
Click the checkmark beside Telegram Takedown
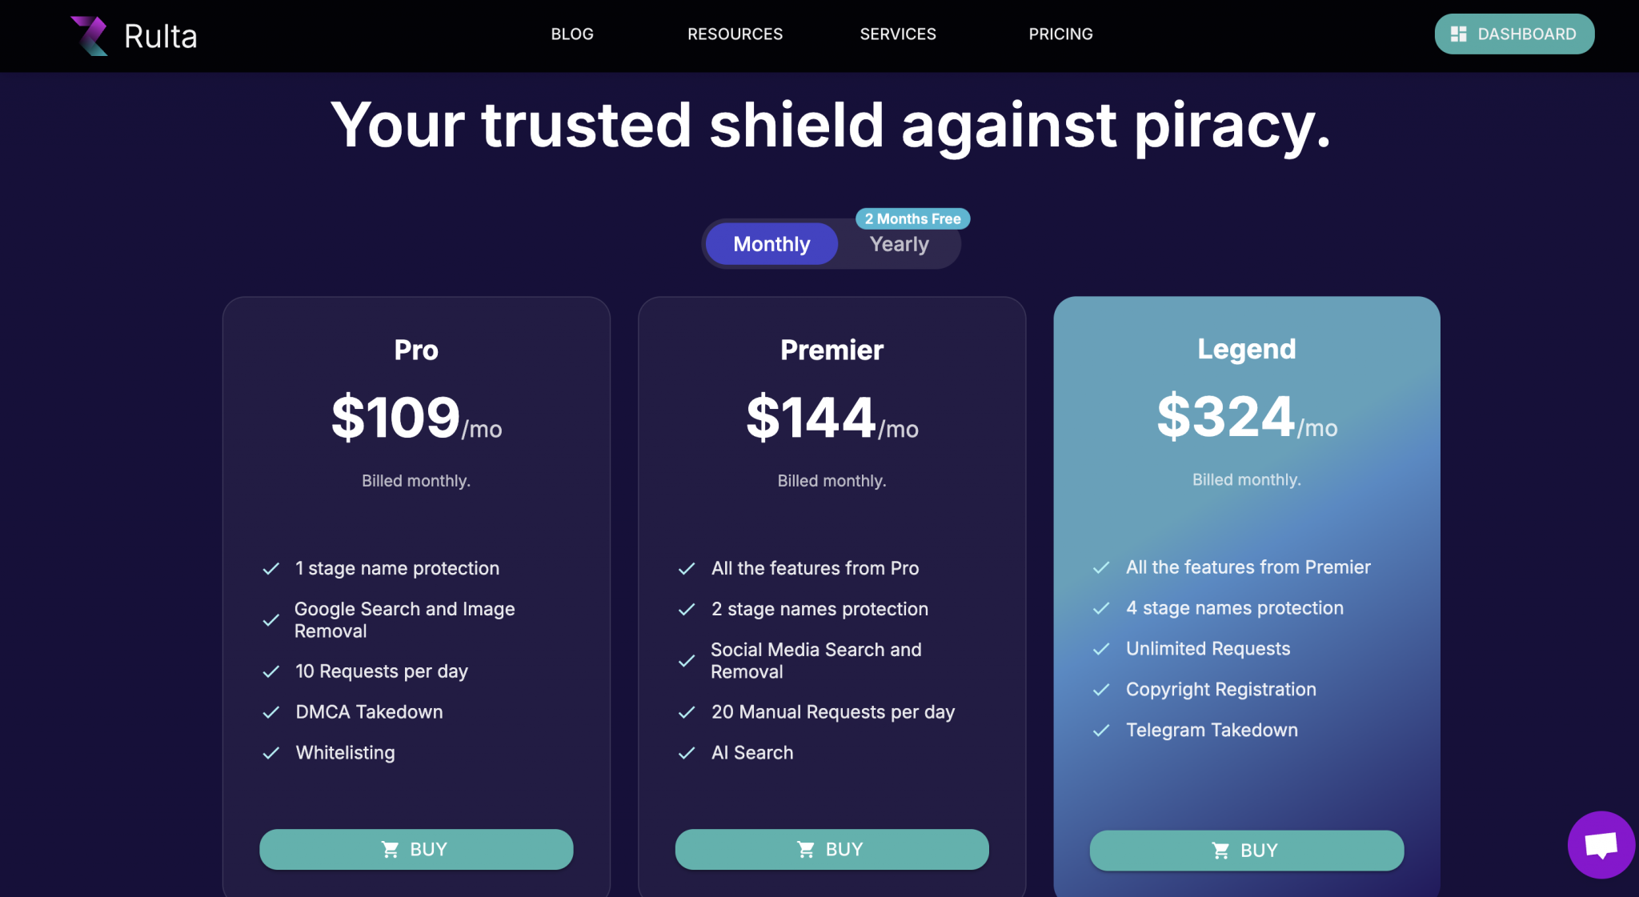pyautogui.click(x=1101, y=731)
